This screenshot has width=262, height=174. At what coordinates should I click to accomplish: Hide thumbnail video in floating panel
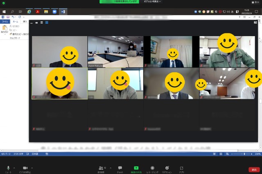(x=32, y=23)
